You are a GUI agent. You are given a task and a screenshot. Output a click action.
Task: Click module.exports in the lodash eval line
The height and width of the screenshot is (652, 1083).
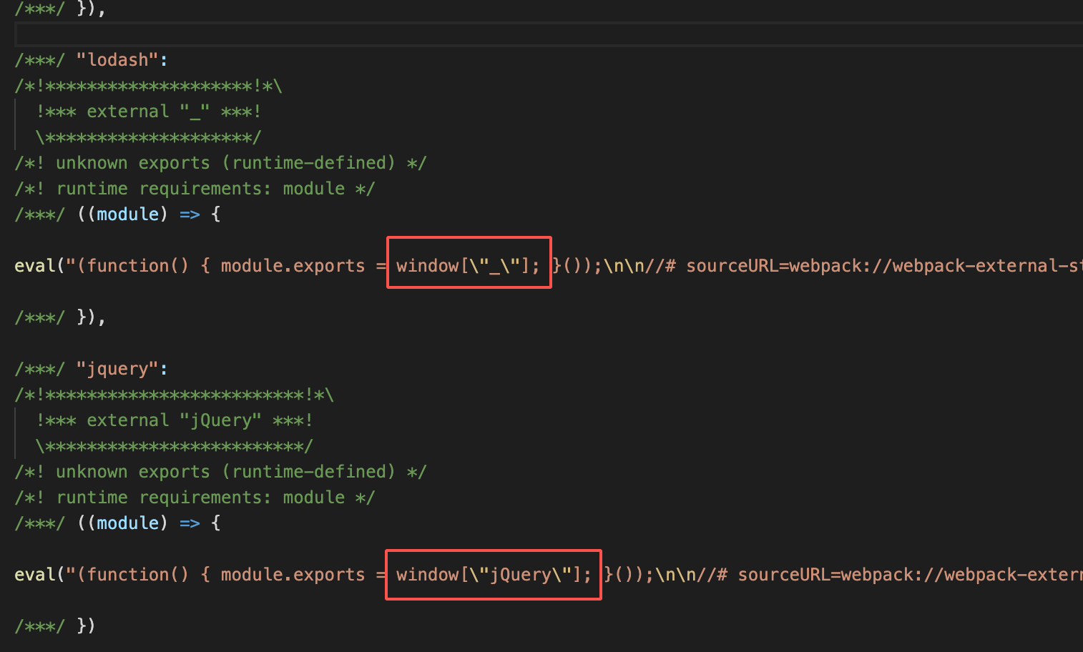[293, 266]
